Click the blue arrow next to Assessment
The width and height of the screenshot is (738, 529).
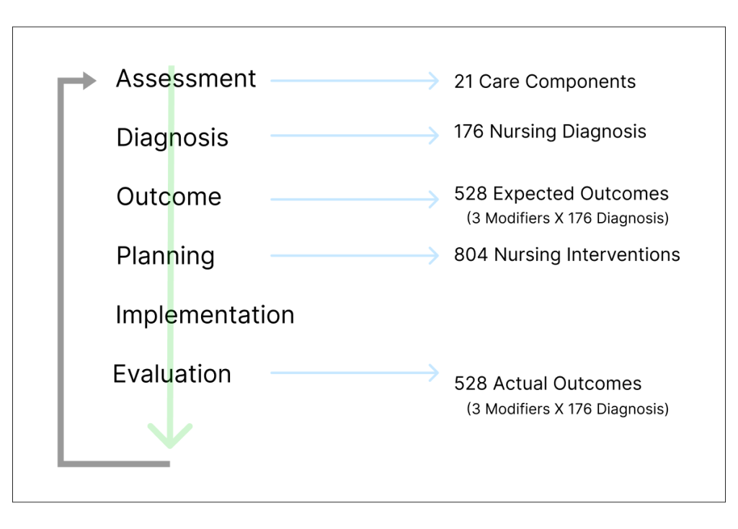[x=355, y=81]
